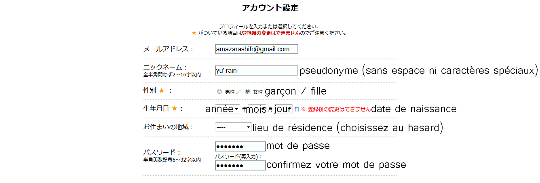Screen dimensions: 540x183
Task: Open the birth year (année) dropdown
Action: pyautogui.click(x=227, y=109)
